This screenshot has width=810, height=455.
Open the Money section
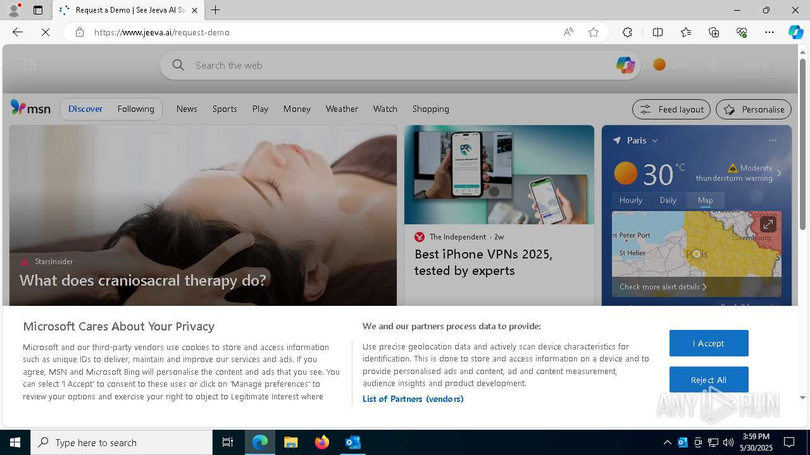pyautogui.click(x=297, y=109)
